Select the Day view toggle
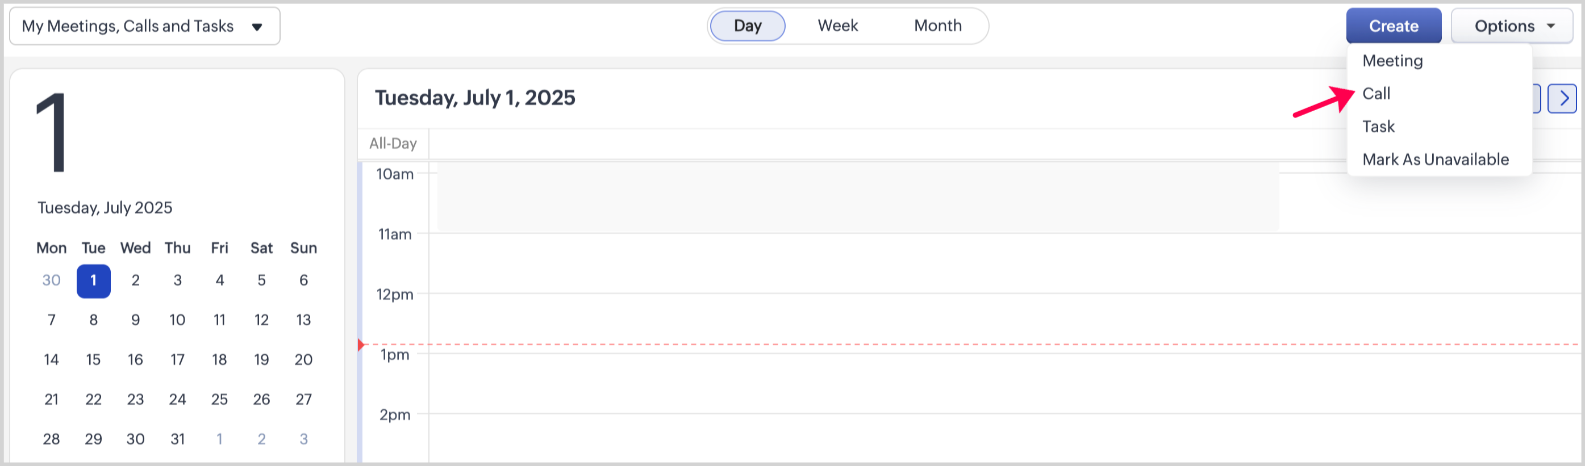 [x=747, y=26]
